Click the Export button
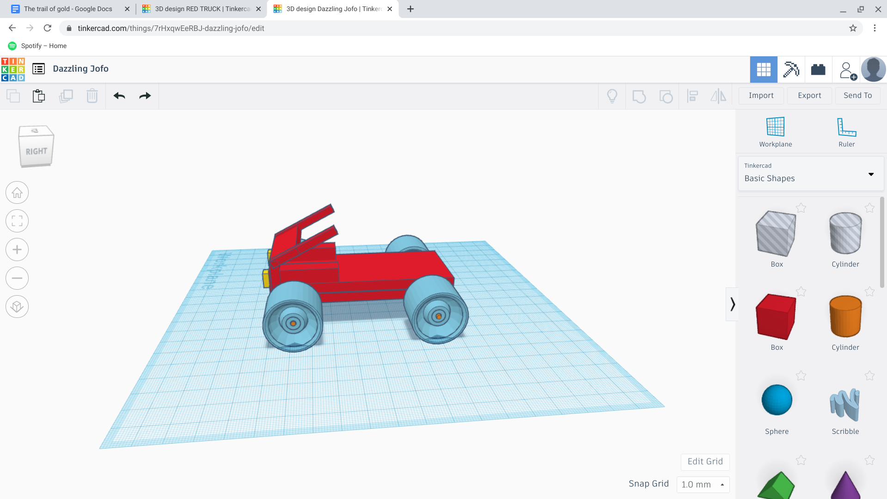887x499 pixels. click(809, 96)
